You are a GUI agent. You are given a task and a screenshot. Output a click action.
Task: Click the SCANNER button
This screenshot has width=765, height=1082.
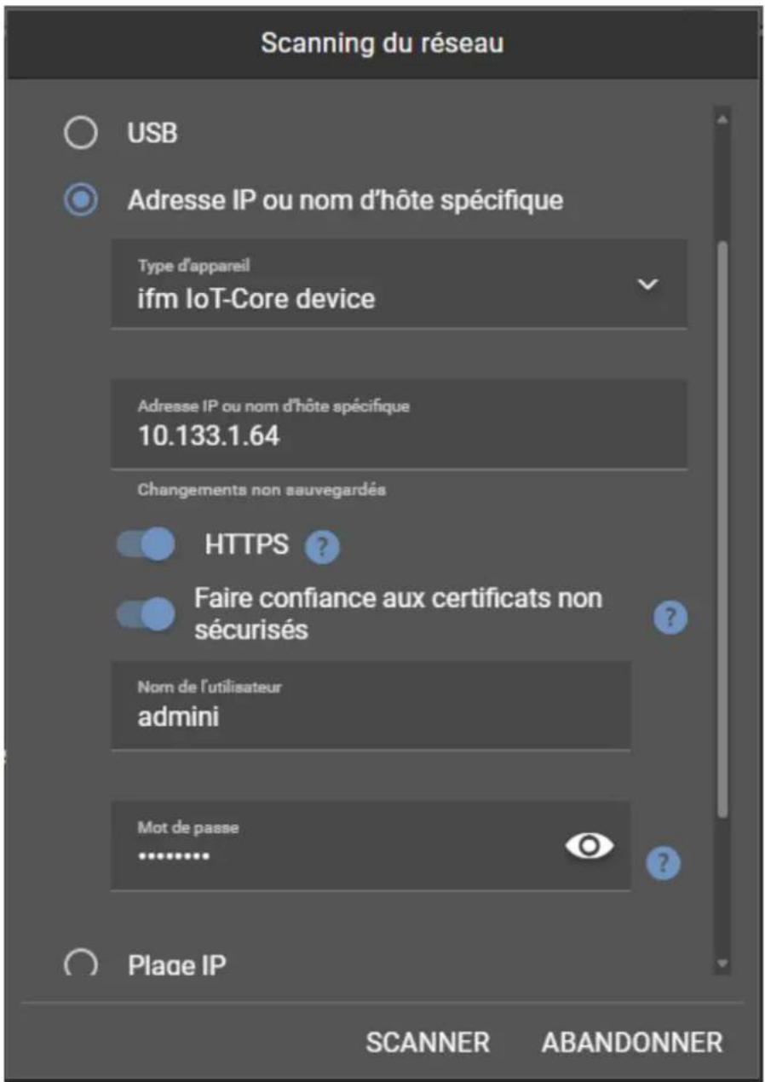click(x=428, y=1042)
